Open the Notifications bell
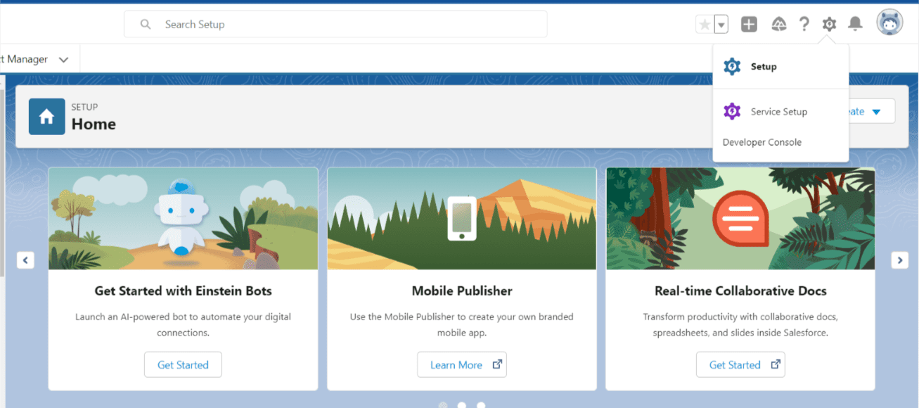Image resolution: width=919 pixels, height=408 pixels. (x=855, y=25)
